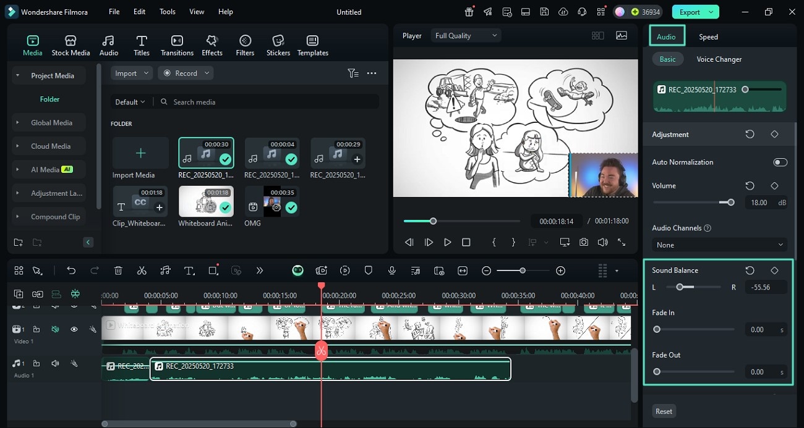Open the Templates panel
The height and width of the screenshot is (428, 804).
tap(313, 46)
